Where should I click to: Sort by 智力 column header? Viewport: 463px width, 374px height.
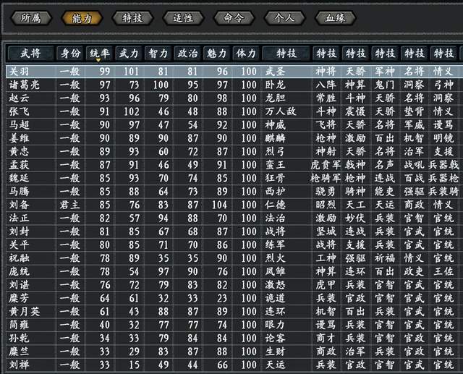[x=158, y=54]
